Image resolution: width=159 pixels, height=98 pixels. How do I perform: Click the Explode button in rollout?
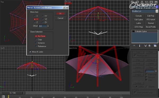click(x=138, y=83)
